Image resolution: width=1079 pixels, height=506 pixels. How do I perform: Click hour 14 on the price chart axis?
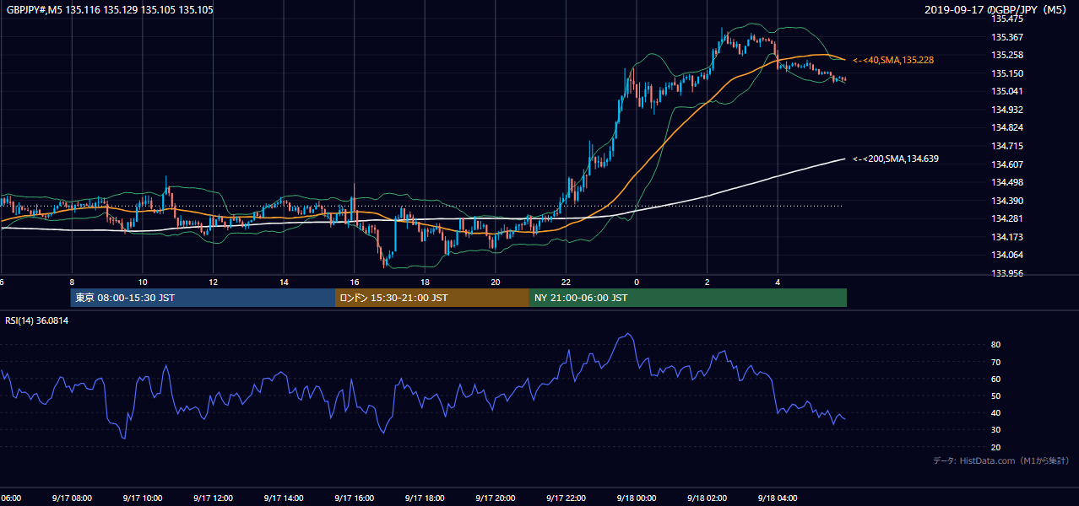coord(284,283)
